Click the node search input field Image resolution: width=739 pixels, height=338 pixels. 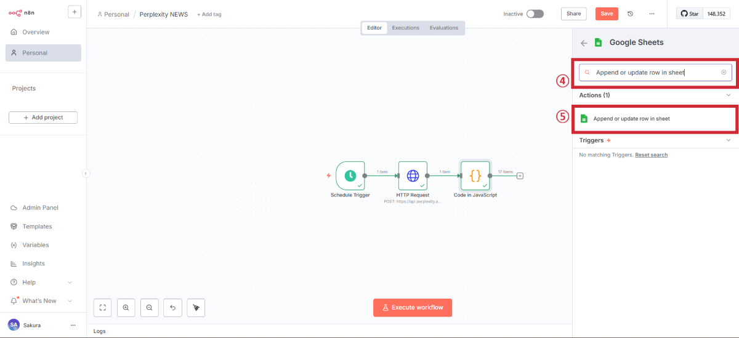(x=653, y=73)
